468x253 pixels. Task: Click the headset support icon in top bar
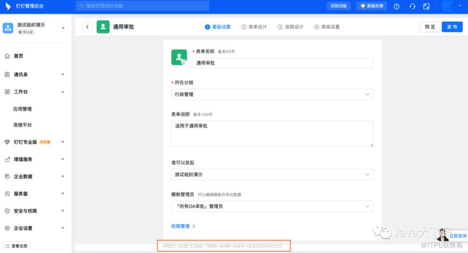click(x=412, y=6)
